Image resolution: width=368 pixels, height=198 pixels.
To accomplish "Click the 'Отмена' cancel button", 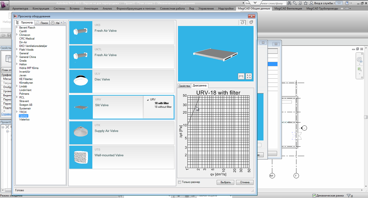I will pos(244,182).
